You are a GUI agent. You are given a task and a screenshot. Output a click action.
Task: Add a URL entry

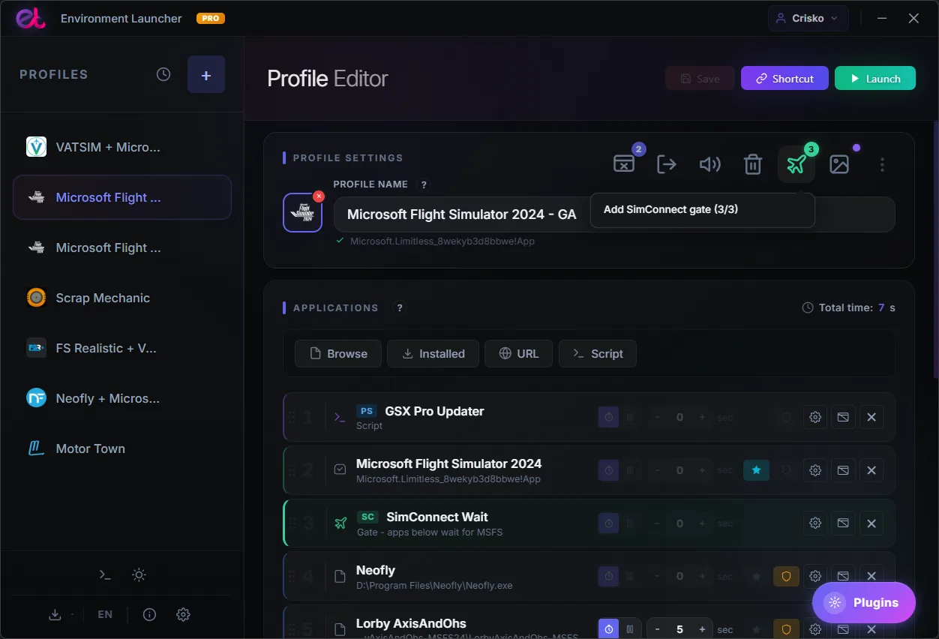519,353
